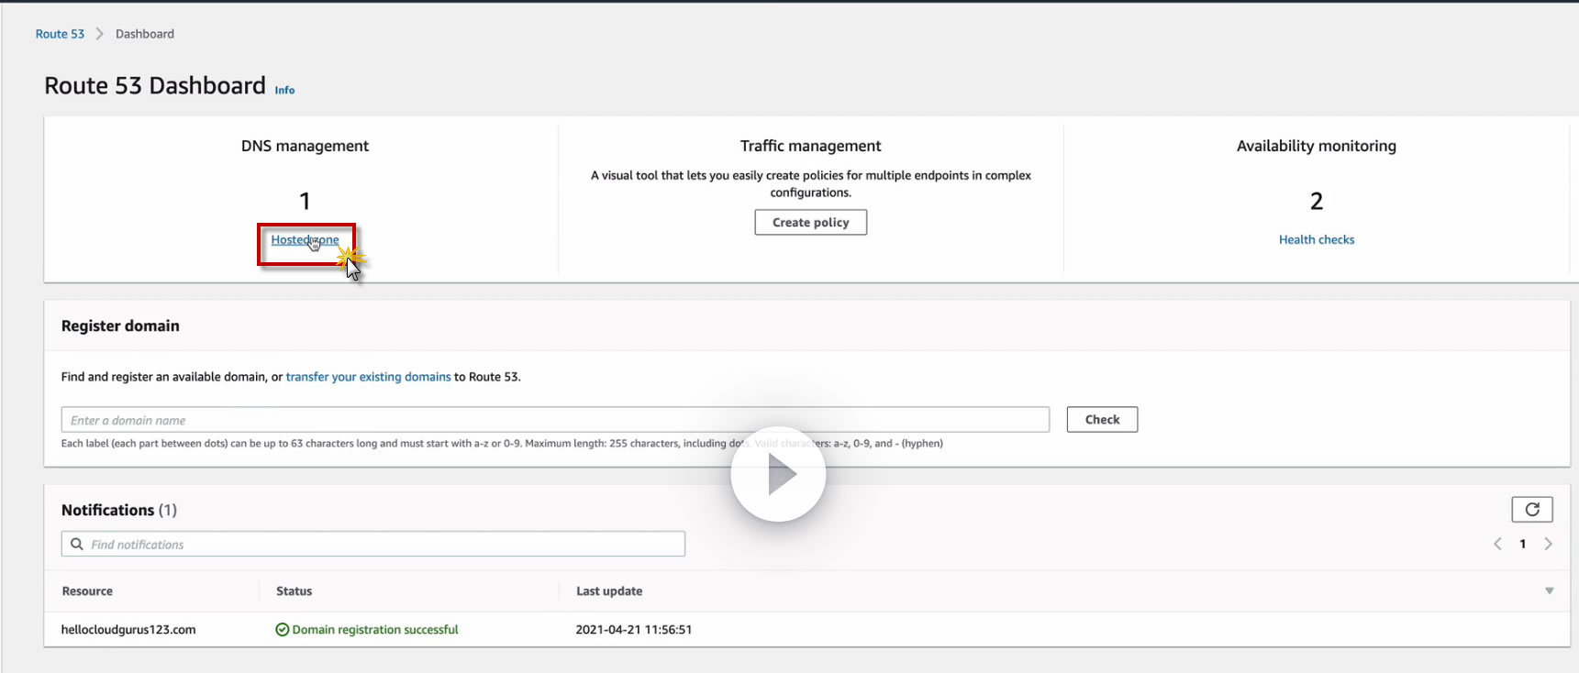The height and width of the screenshot is (673, 1579).
Task: Click the video play button overlay
Action: [x=778, y=474]
